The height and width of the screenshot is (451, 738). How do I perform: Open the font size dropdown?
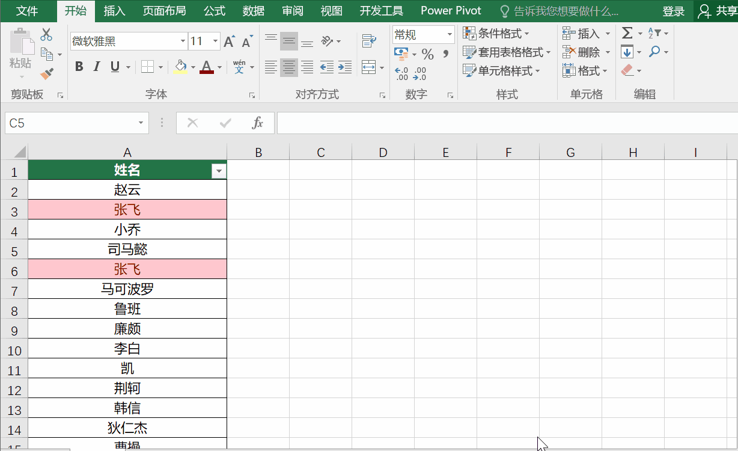click(x=216, y=41)
